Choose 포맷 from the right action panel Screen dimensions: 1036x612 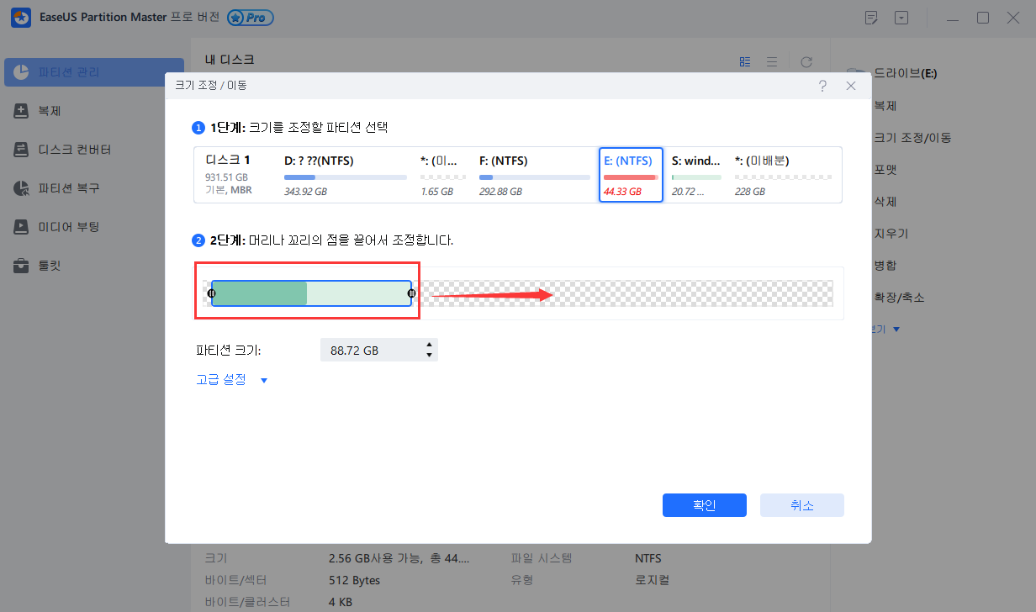[884, 169]
